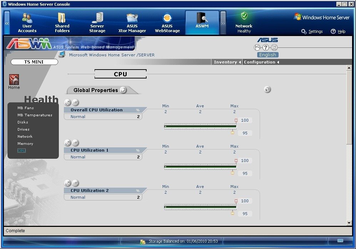Open the console Settings

click(312, 31)
